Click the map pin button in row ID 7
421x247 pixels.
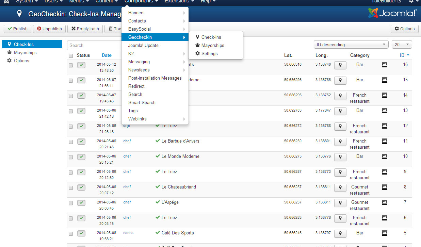click(x=340, y=203)
